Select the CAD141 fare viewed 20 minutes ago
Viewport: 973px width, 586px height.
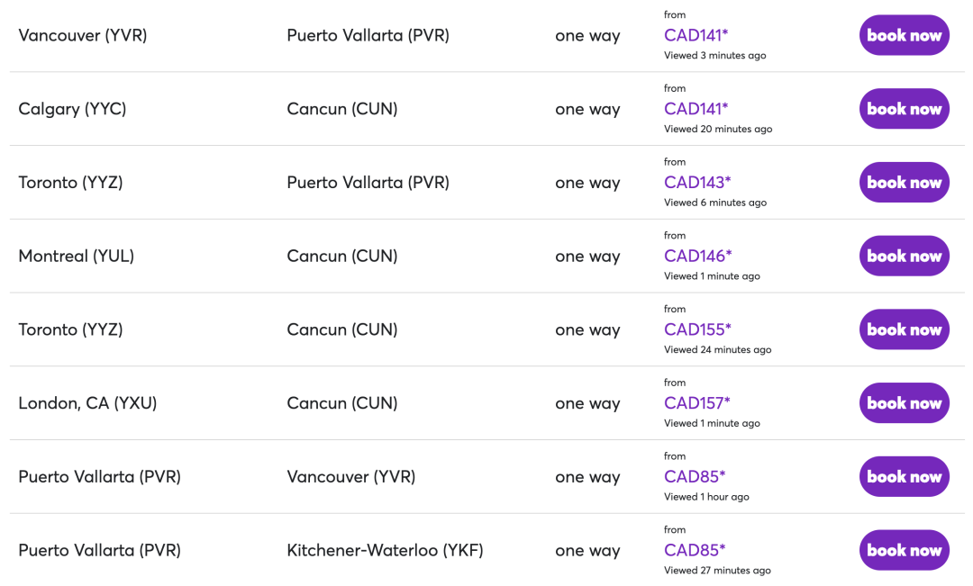pos(696,109)
